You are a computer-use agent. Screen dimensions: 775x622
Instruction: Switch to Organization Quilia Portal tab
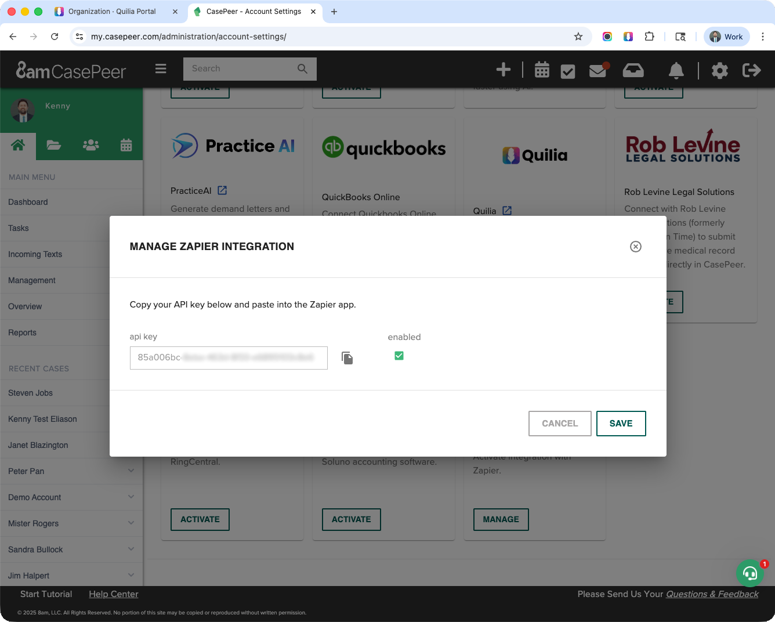click(112, 12)
